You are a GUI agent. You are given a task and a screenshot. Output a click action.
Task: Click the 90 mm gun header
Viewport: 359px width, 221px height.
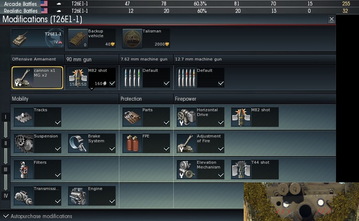click(x=92, y=59)
